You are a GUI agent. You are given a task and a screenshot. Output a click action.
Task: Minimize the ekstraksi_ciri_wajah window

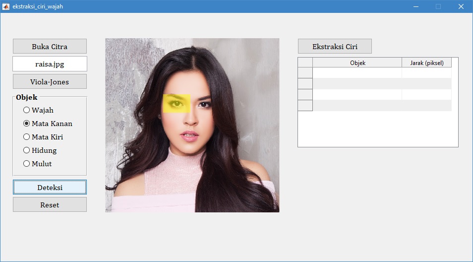[416, 6]
